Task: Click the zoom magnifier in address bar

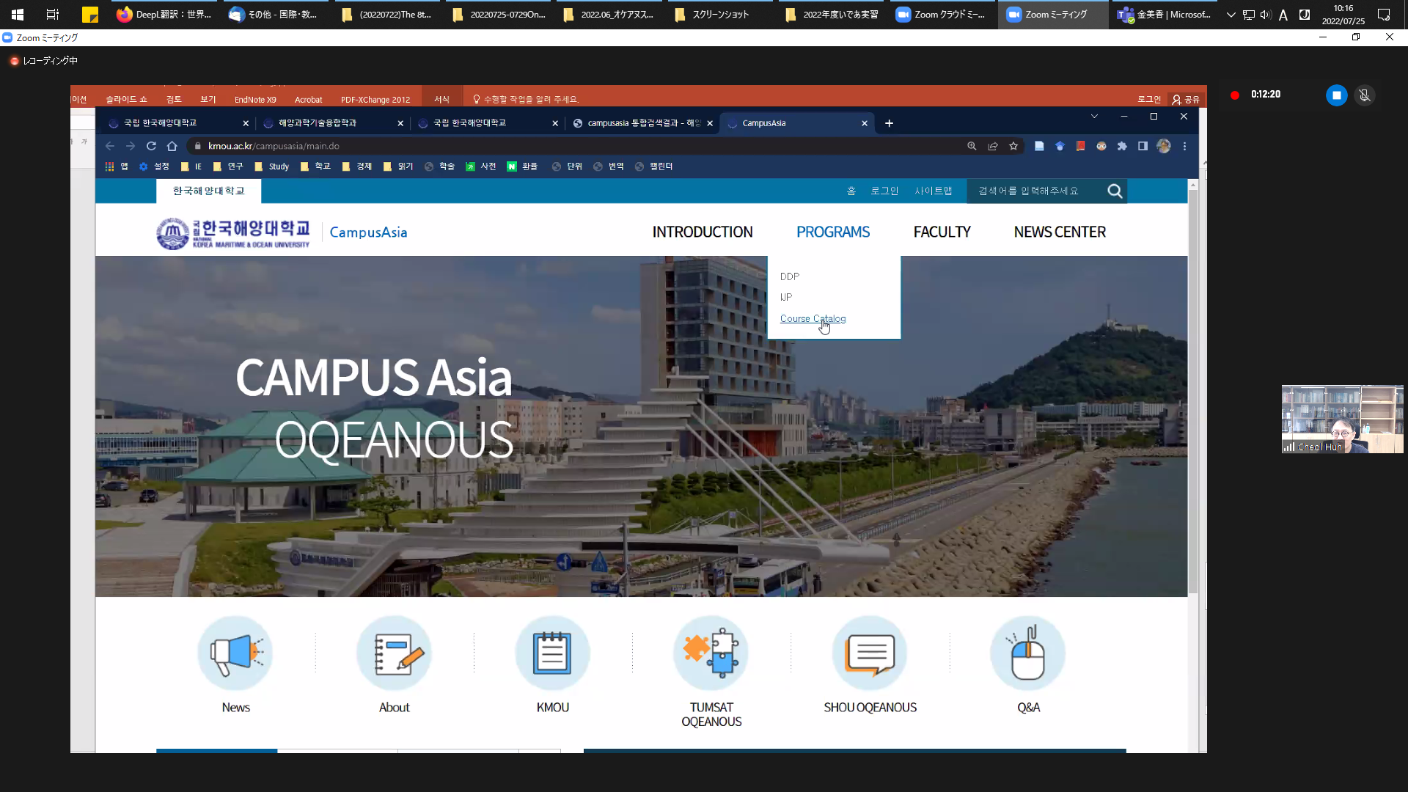Action: [972, 146]
